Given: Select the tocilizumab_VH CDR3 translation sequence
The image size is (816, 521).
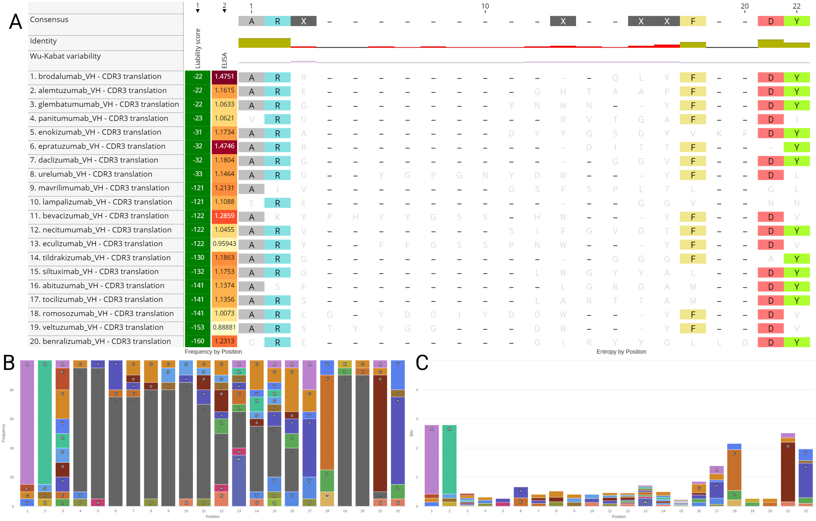Looking at the screenshot, I should 96,299.
